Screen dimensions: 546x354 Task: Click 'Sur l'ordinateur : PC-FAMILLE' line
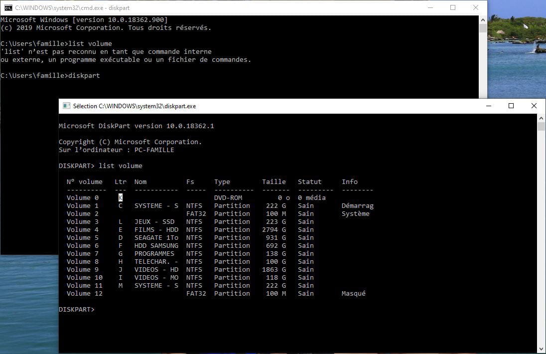click(116, 150)
